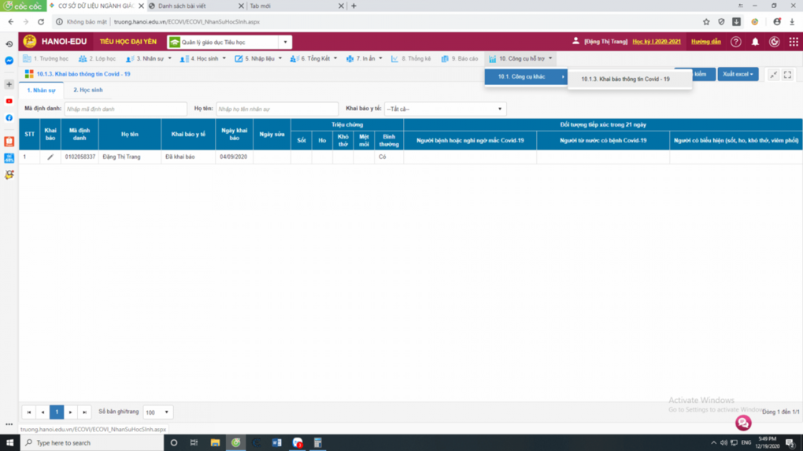
Task: Click the Hướng dẫn link
Action: pos(705,42)
